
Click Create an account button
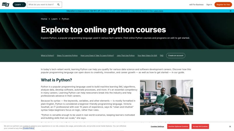coord(176,56)
